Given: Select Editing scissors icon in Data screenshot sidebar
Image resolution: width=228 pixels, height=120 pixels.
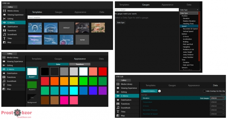Looking at the screenshot, I should tap(118, 92).
